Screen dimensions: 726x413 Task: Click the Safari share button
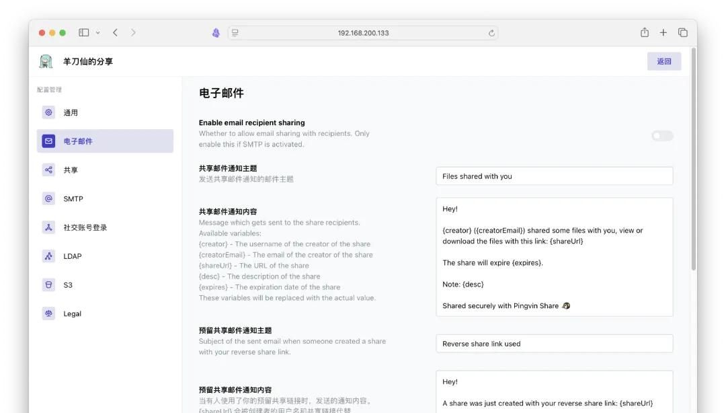tap(644, 32)
